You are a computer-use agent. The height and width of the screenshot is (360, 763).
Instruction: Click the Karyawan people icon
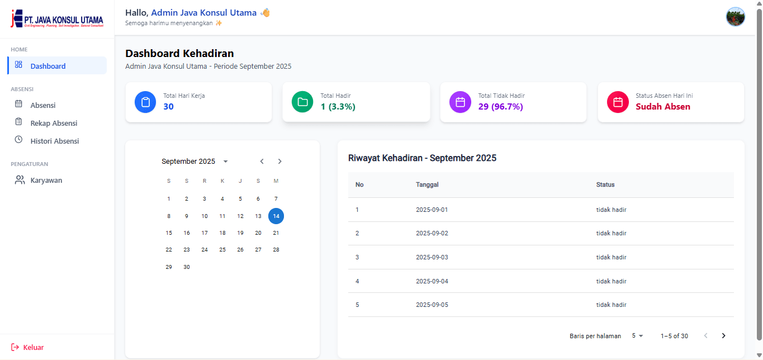20,180
